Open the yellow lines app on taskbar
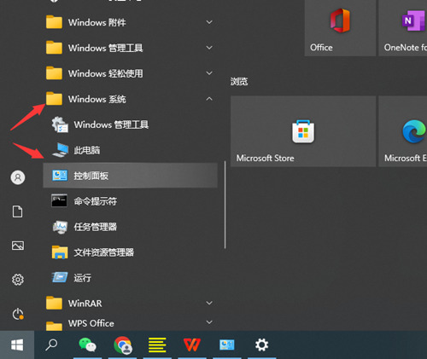 click(x=157, y=345)
